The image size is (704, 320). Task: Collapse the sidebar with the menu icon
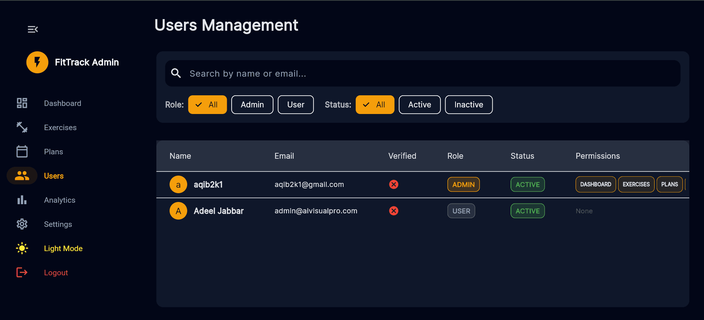click(x=33, y=29)
